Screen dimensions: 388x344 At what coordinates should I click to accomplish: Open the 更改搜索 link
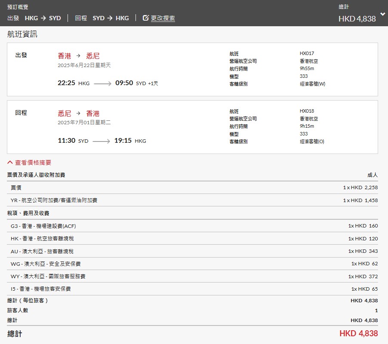tap(163, 18)
